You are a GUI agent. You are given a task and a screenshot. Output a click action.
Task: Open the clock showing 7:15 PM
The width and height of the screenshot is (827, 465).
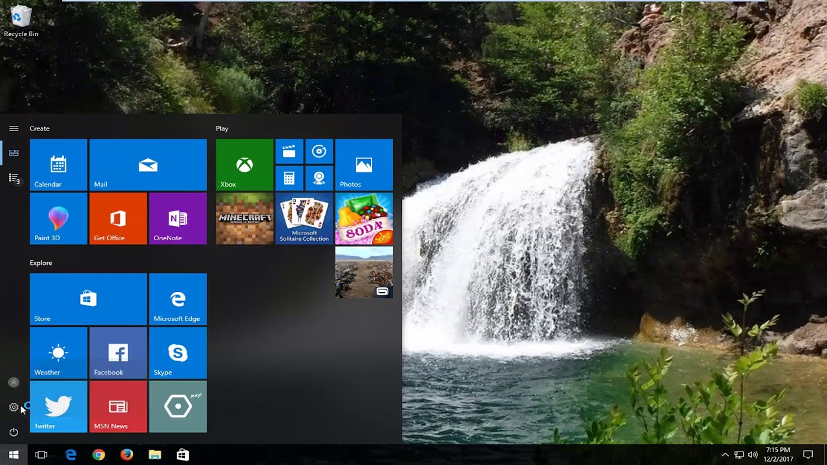click(778, 455)
